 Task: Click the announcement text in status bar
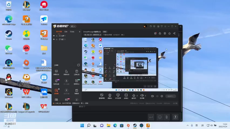click(x=72, y=103)
